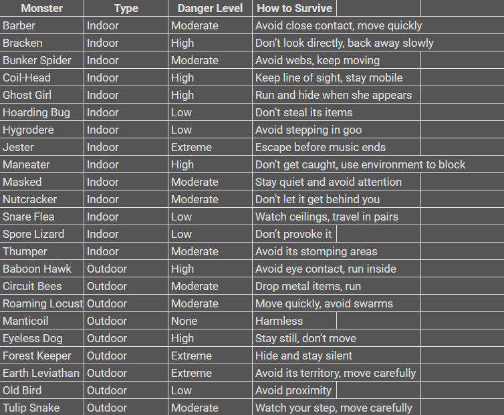Select the How to Survive header
Image resolution: width=504 pixels, height=415 pixels.
[293, 8]
